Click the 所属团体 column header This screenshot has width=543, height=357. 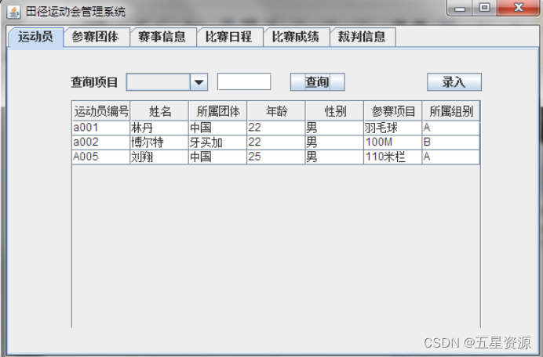[x=218, y=111]
